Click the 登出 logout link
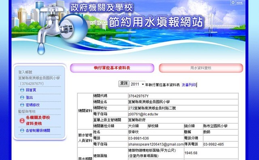Screen dimensions: 259x160 click(29, 98)
